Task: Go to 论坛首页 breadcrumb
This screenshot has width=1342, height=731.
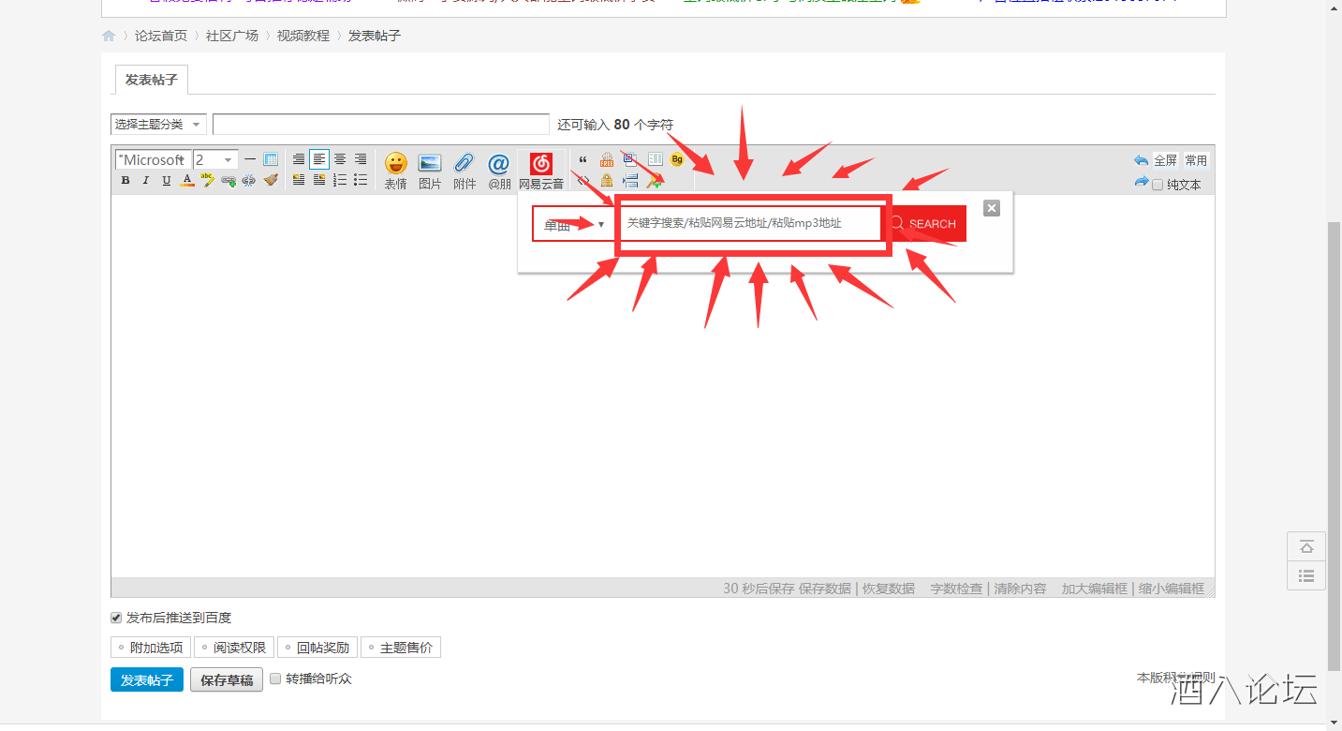Action: [x=161, y=36]
